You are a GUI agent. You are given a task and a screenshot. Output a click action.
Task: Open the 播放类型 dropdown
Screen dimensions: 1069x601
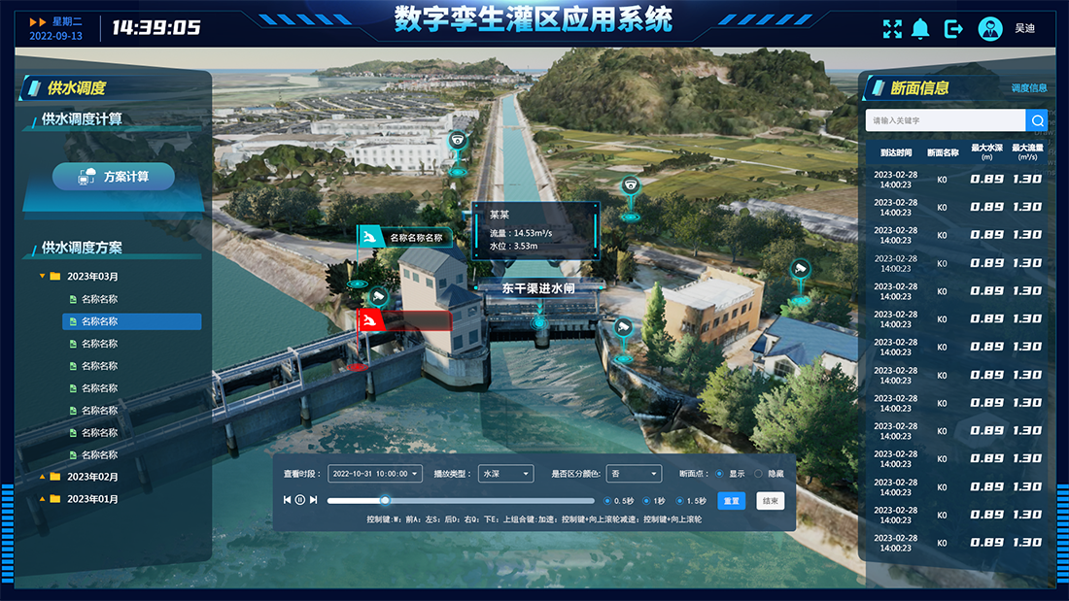(505, 474)
